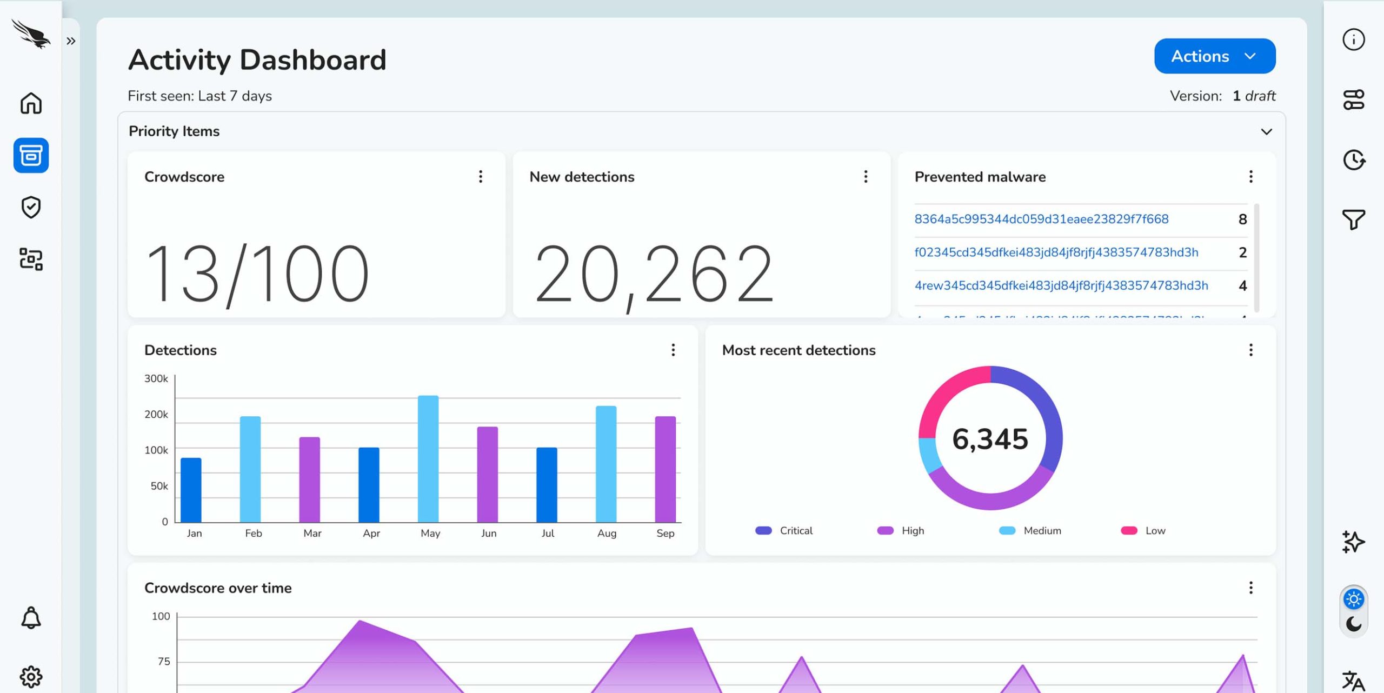
Task: Collapse the Priority Items section
Action: tap(1266, 132)
